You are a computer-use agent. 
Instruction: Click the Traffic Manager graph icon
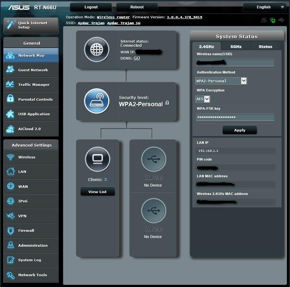[x=10, y=84]
